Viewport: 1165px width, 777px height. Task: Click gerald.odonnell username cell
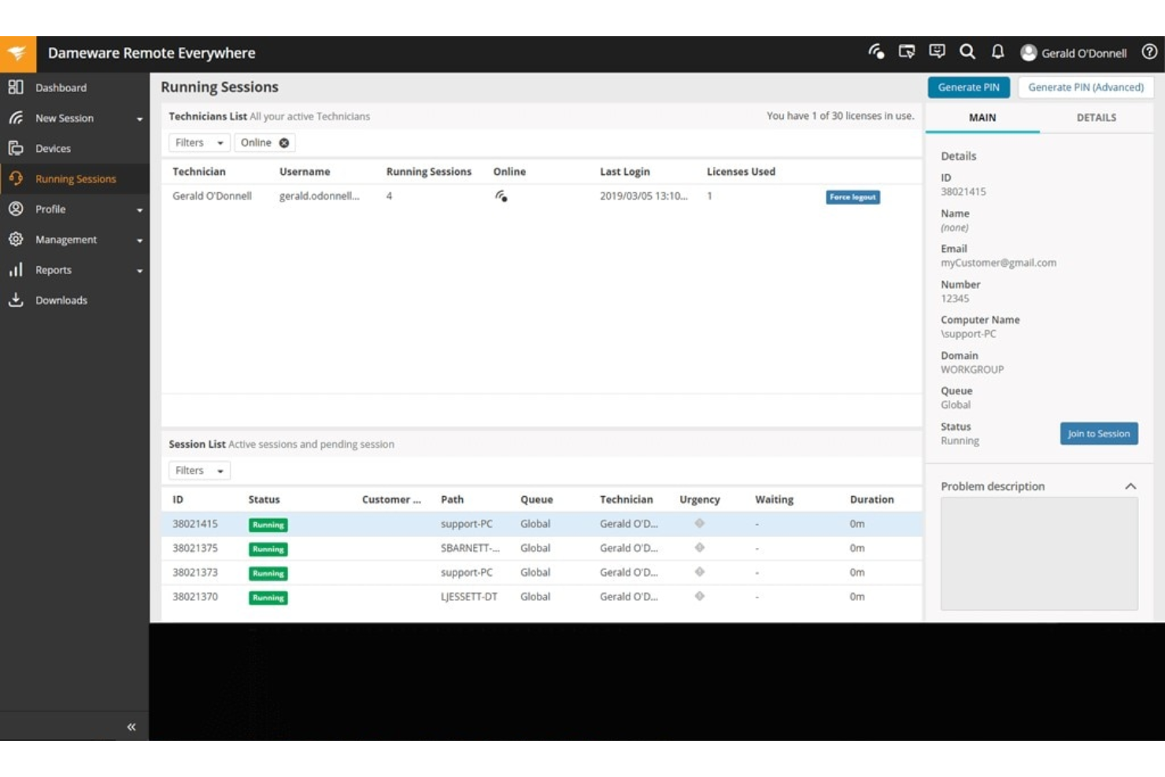(x=319, y=196)
